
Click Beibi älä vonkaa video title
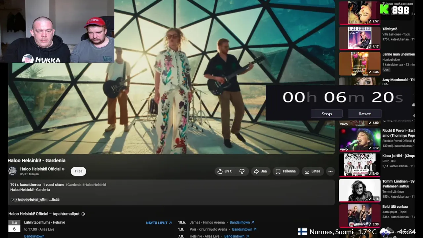pos(395,207)
